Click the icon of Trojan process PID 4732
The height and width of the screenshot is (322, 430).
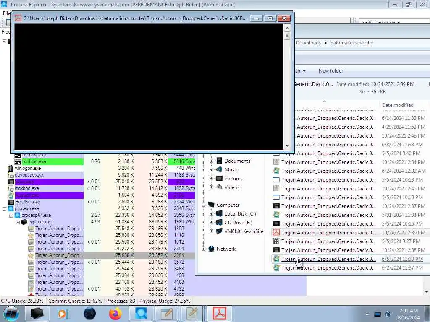(x=31, y=289)
